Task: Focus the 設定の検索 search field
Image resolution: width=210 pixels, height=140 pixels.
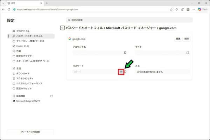Action: click(x=129, y=20)
